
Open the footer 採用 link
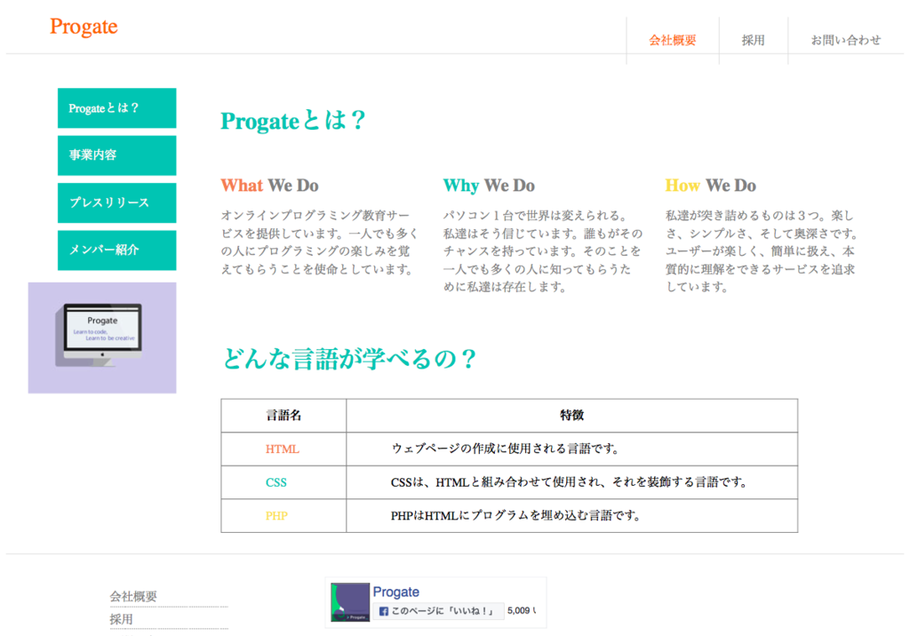tap(121, 619)
